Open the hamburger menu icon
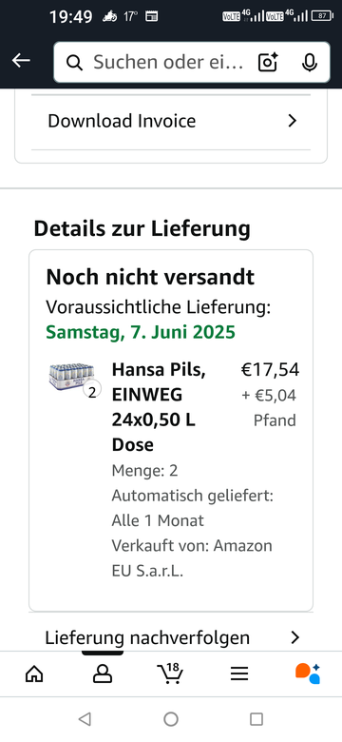The height and width of the screenshot is (742, 342). (239, 674)
